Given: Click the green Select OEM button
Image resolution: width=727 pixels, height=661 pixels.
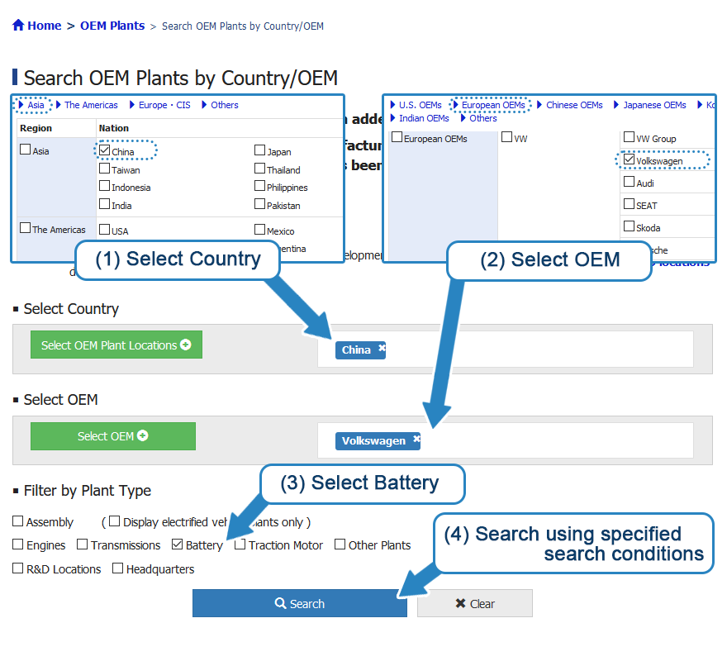Looking at the screenshot, I should 113,436.
